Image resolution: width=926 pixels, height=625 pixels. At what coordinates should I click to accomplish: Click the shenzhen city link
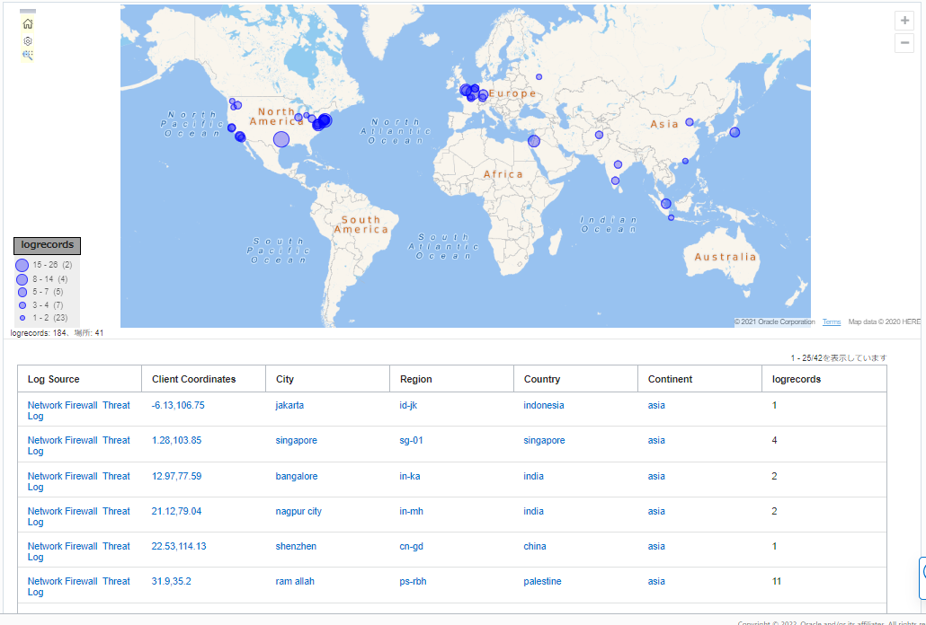pos(296,546)
